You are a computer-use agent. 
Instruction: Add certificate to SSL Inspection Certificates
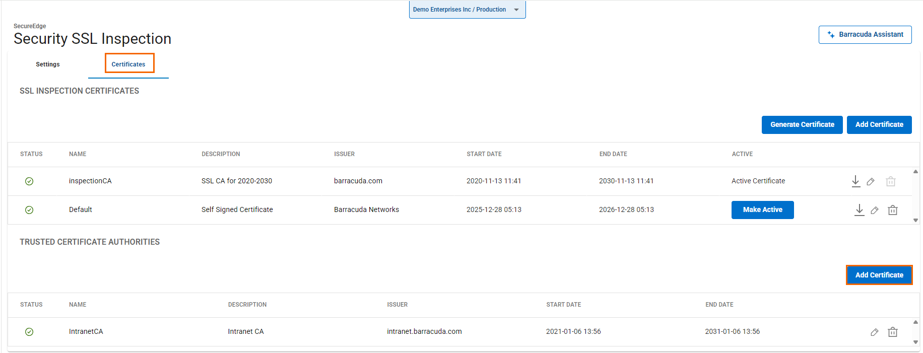click(879, 125)
